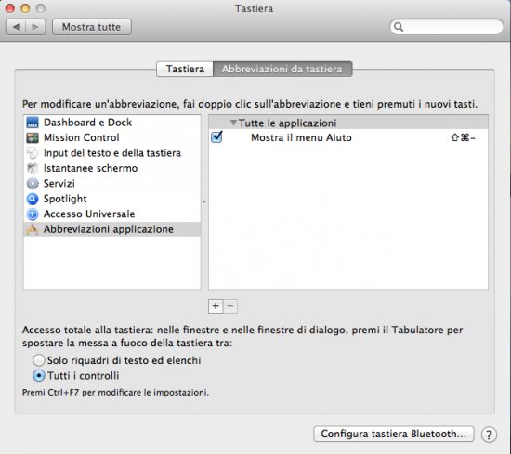Select Spotlight label in list

(x=65, y=199)
